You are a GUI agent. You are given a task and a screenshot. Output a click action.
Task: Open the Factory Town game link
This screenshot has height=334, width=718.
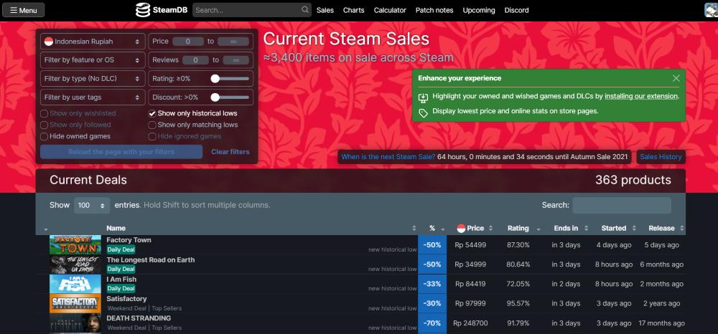click(x=129, y=240)
